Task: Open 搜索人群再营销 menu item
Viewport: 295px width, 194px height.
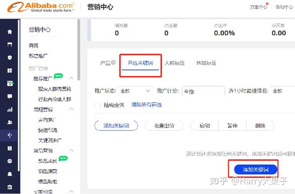Action: (x=55, y=89)
